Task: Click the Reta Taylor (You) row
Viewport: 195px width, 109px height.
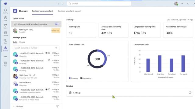Action: coord(36,31)
